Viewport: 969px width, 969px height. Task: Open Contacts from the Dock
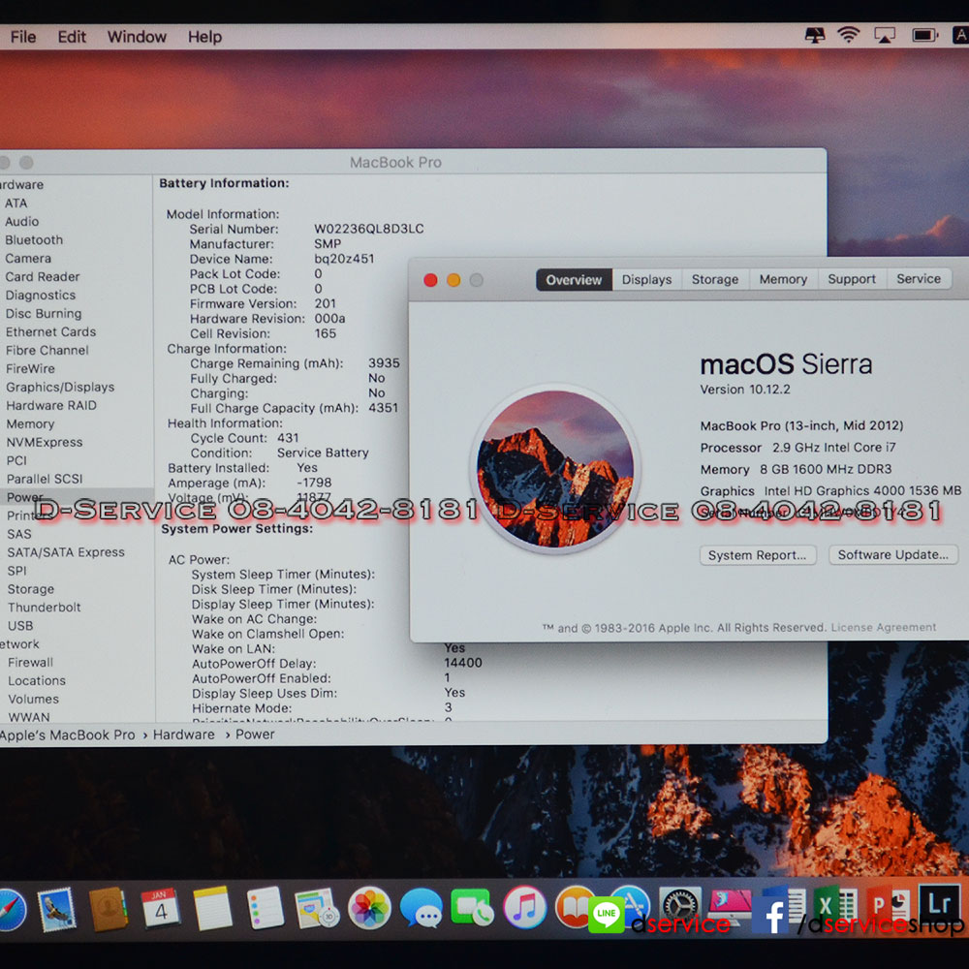point(109,909)
